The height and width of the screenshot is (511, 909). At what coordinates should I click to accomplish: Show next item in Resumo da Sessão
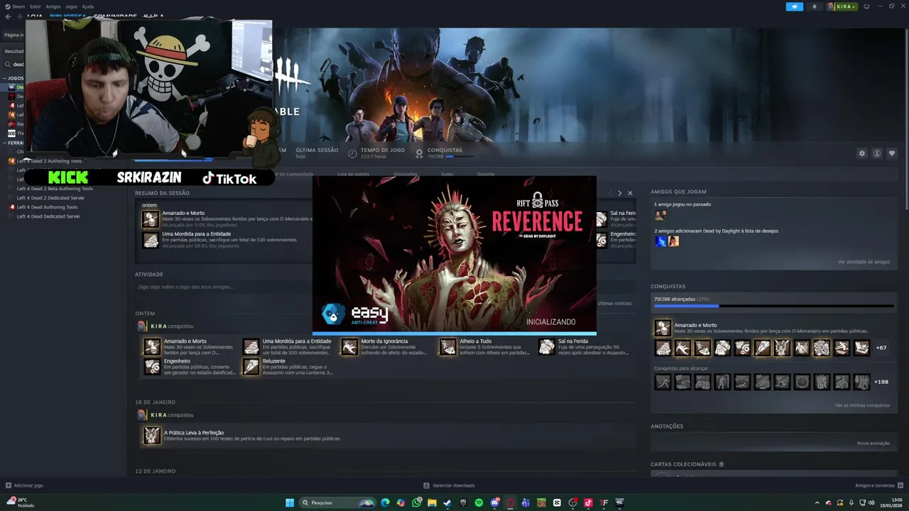619,193
